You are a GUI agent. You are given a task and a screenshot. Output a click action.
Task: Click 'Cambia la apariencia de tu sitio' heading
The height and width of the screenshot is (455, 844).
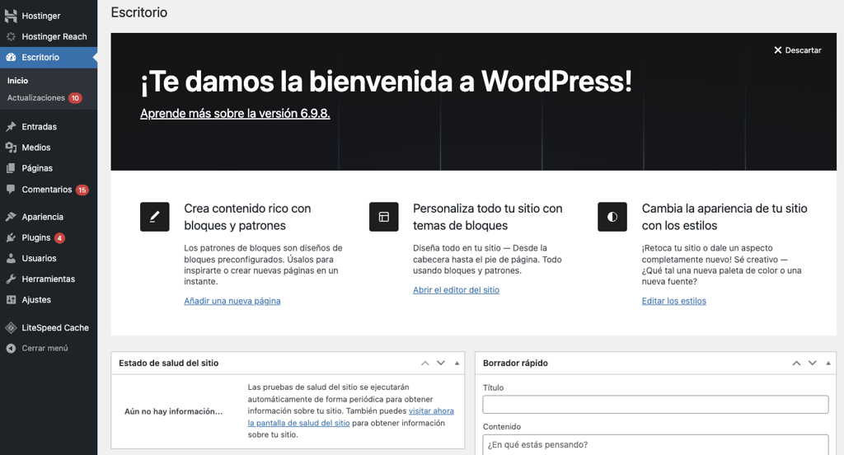point(724,217)
